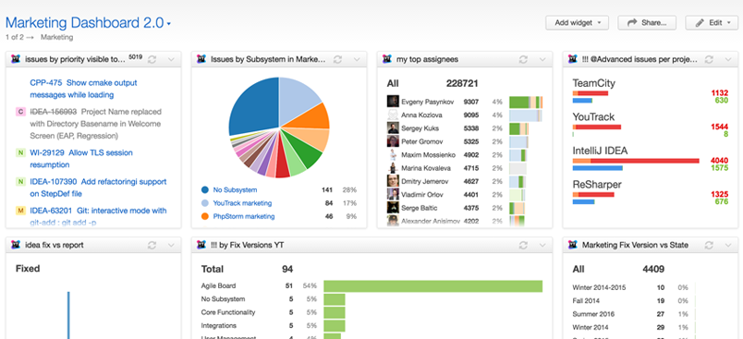Click Peter Gromov's avatar
This screenshot has width=743, height=339.
pyautogui.click(x=393, y=141)
